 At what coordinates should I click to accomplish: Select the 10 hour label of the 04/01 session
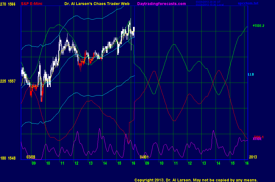click(x=161, y=163)
